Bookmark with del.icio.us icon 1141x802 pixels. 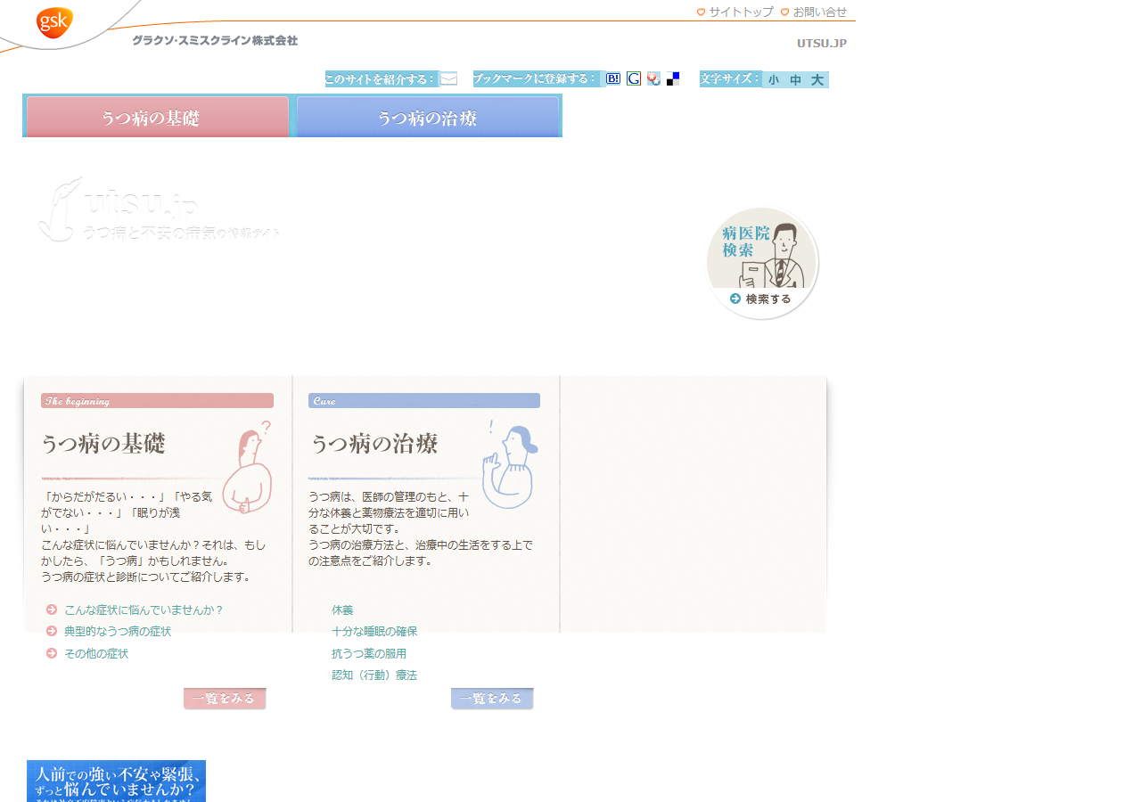coord(673,78)
